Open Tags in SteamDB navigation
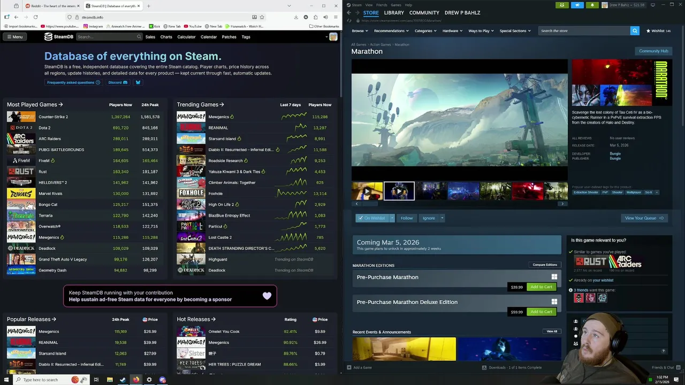685x385 pixels. coord(246,37)
